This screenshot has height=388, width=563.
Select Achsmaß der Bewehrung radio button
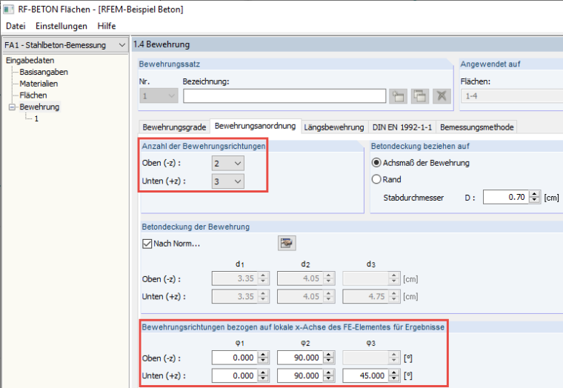(376, 163)
